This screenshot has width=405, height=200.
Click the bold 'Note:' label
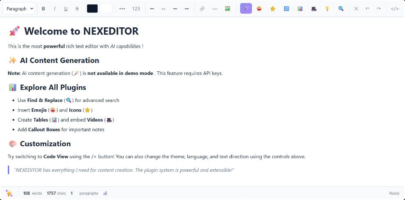[14, 73]
